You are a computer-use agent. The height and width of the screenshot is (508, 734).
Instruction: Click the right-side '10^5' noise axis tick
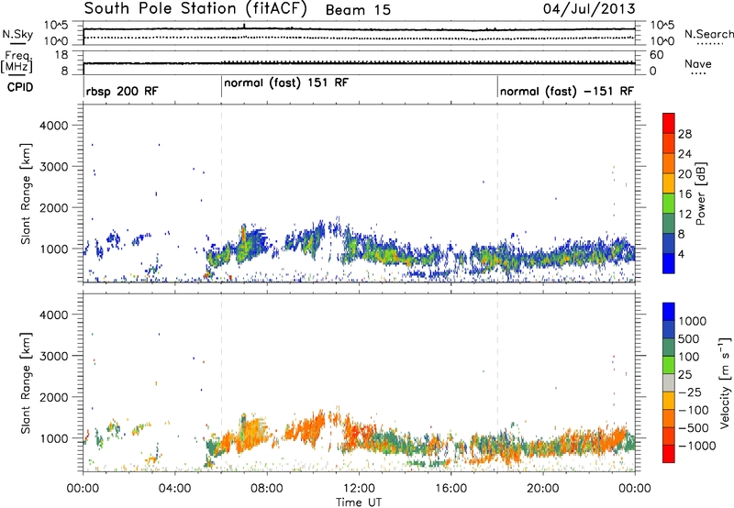tap(662, 26)
